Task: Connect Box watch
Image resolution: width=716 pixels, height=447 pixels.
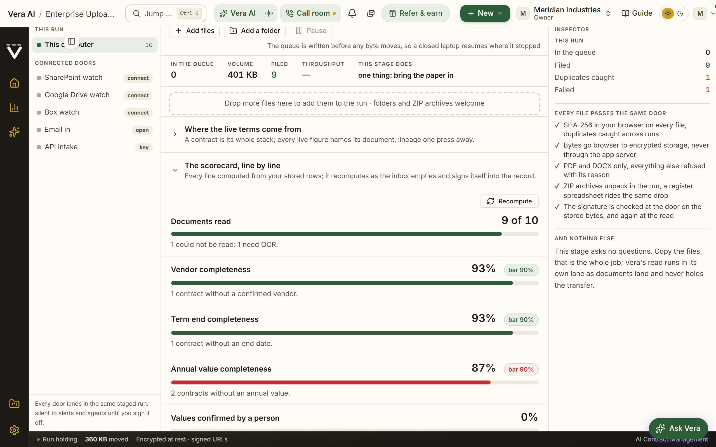Action: pyautogui.click(x=138, y=113)
